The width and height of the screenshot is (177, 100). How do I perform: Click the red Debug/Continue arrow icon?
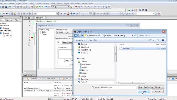tap(76, 7)
